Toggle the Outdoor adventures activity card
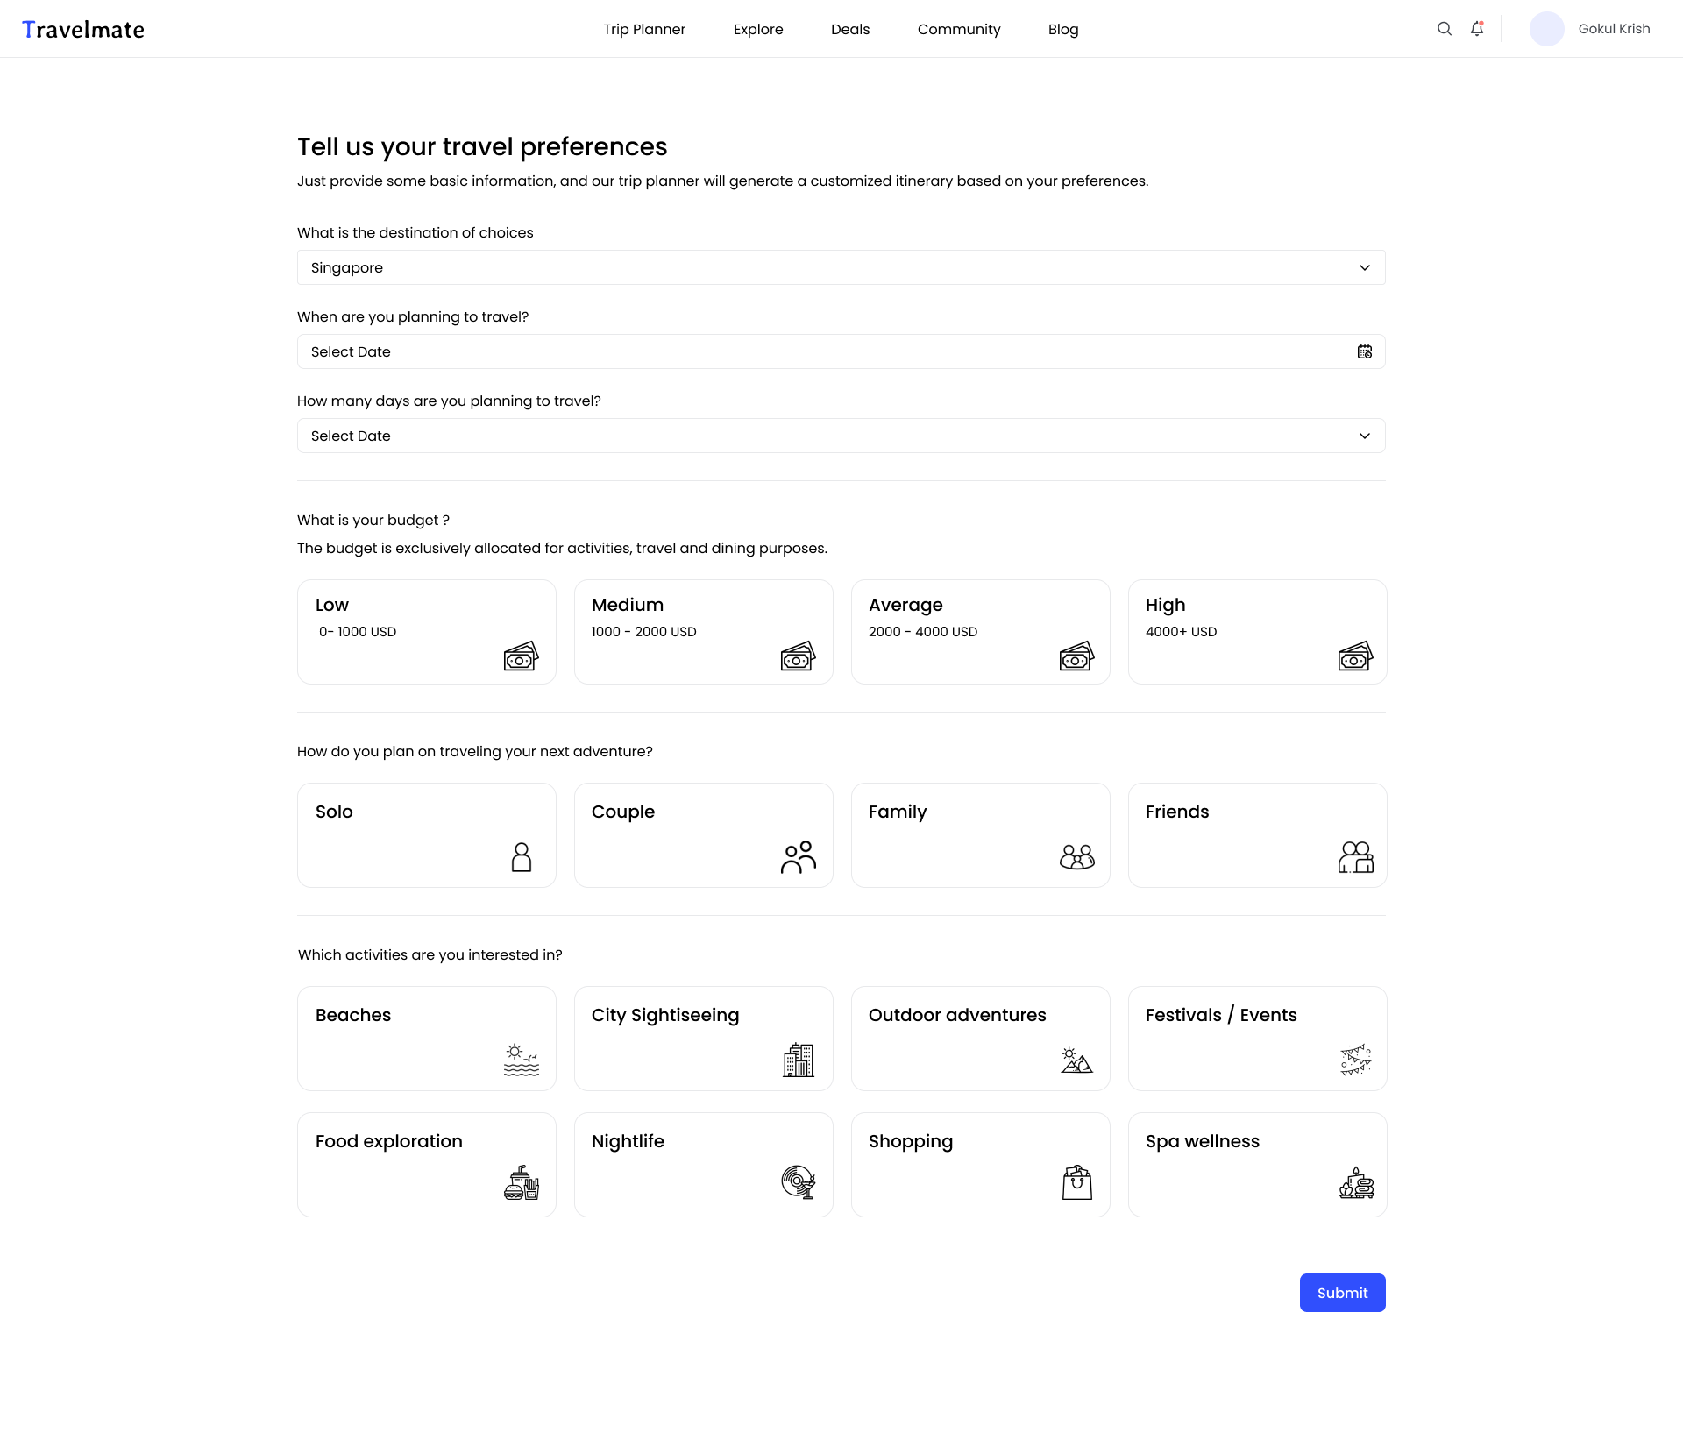Image resolution: width=1683 pixels, height=1440 pixels. click(981, 1039)
